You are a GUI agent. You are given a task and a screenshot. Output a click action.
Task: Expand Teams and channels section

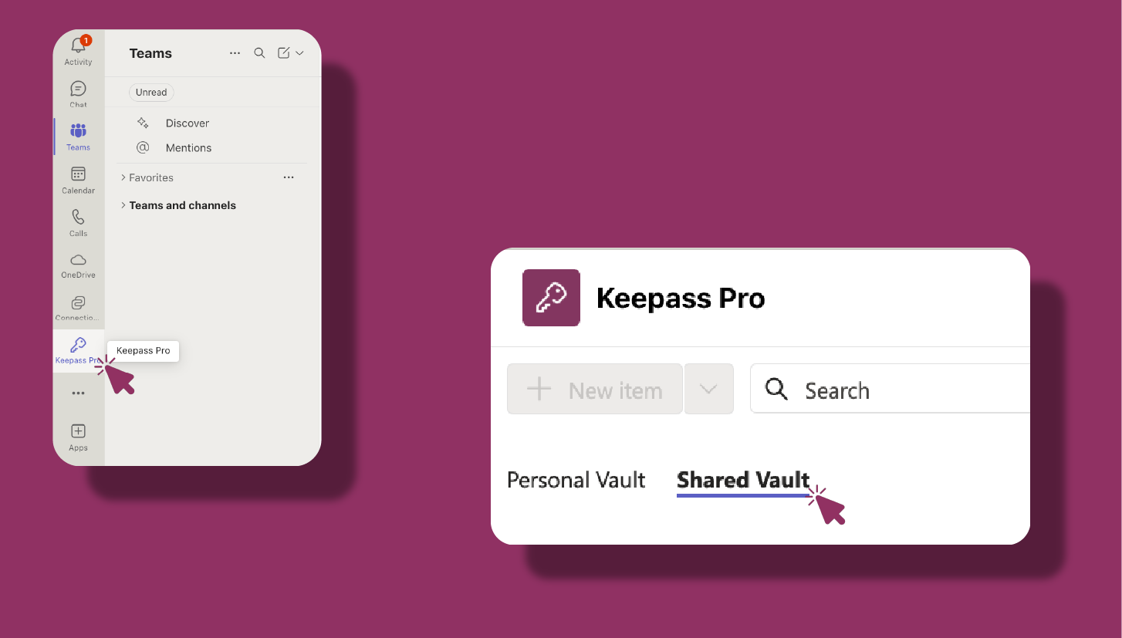pyautogui.click(x=178, y=205)
